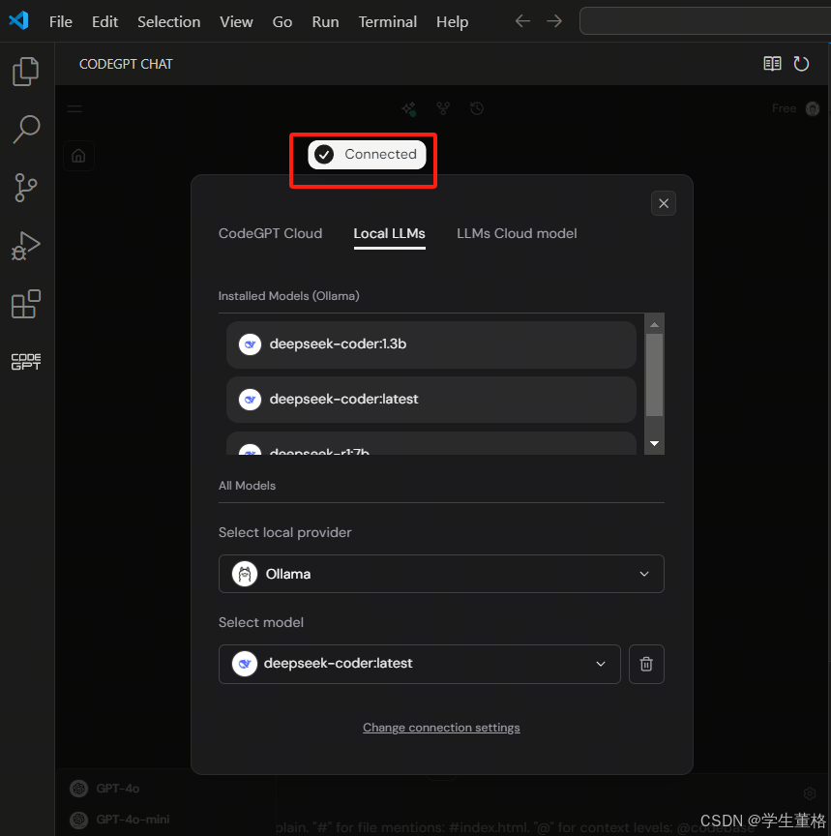This screenshot has height=836, width=831.
Task: Click the user avatar next to Free
Action: pos(813,108)
